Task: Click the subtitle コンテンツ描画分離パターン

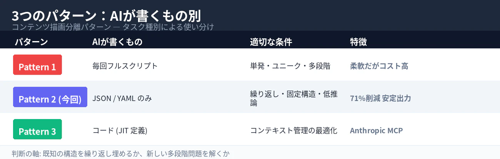Action: (x=61, y=27)
